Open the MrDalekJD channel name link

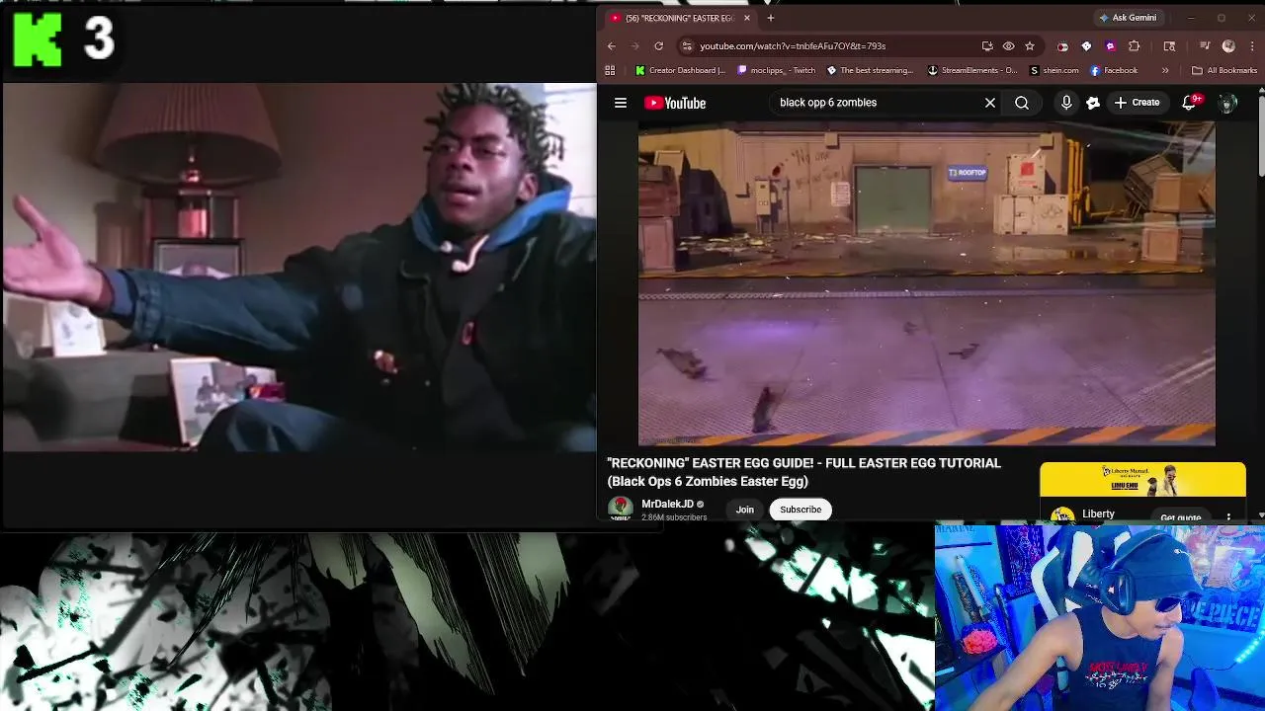[667, 504]
